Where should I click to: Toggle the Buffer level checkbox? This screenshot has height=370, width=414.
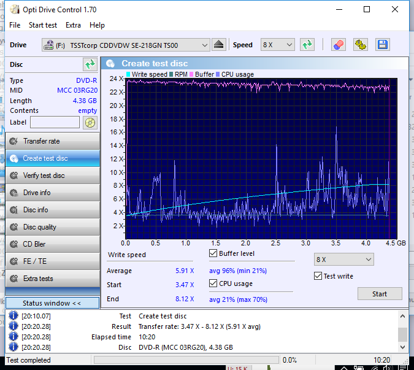213,253
